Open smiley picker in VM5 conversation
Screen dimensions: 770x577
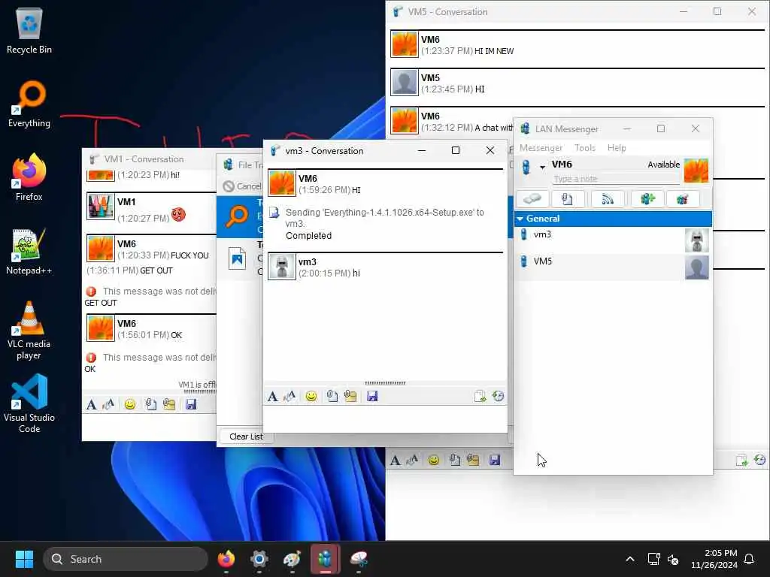click(434, 461)
